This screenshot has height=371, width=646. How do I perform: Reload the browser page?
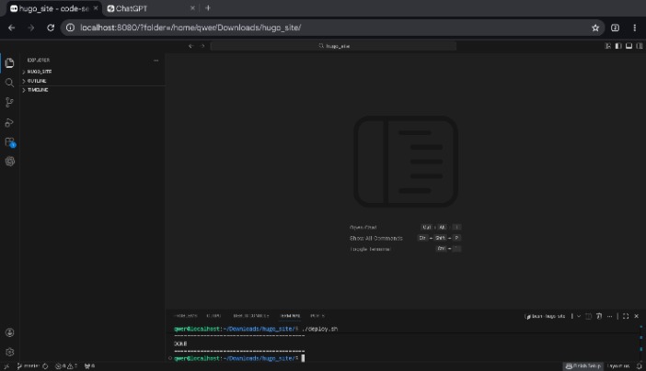[x=51, y=28]
